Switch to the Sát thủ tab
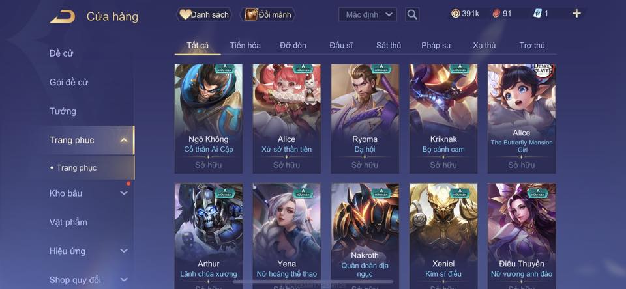 389,46
